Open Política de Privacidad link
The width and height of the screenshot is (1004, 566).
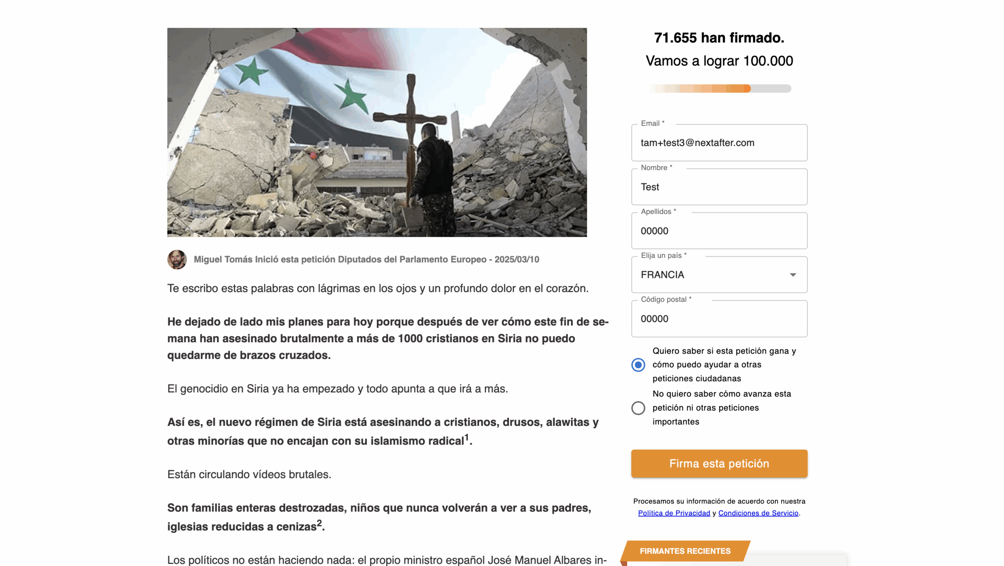pos(674,513)
